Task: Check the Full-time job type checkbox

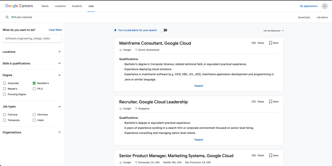Action: (x=4, y=115)
